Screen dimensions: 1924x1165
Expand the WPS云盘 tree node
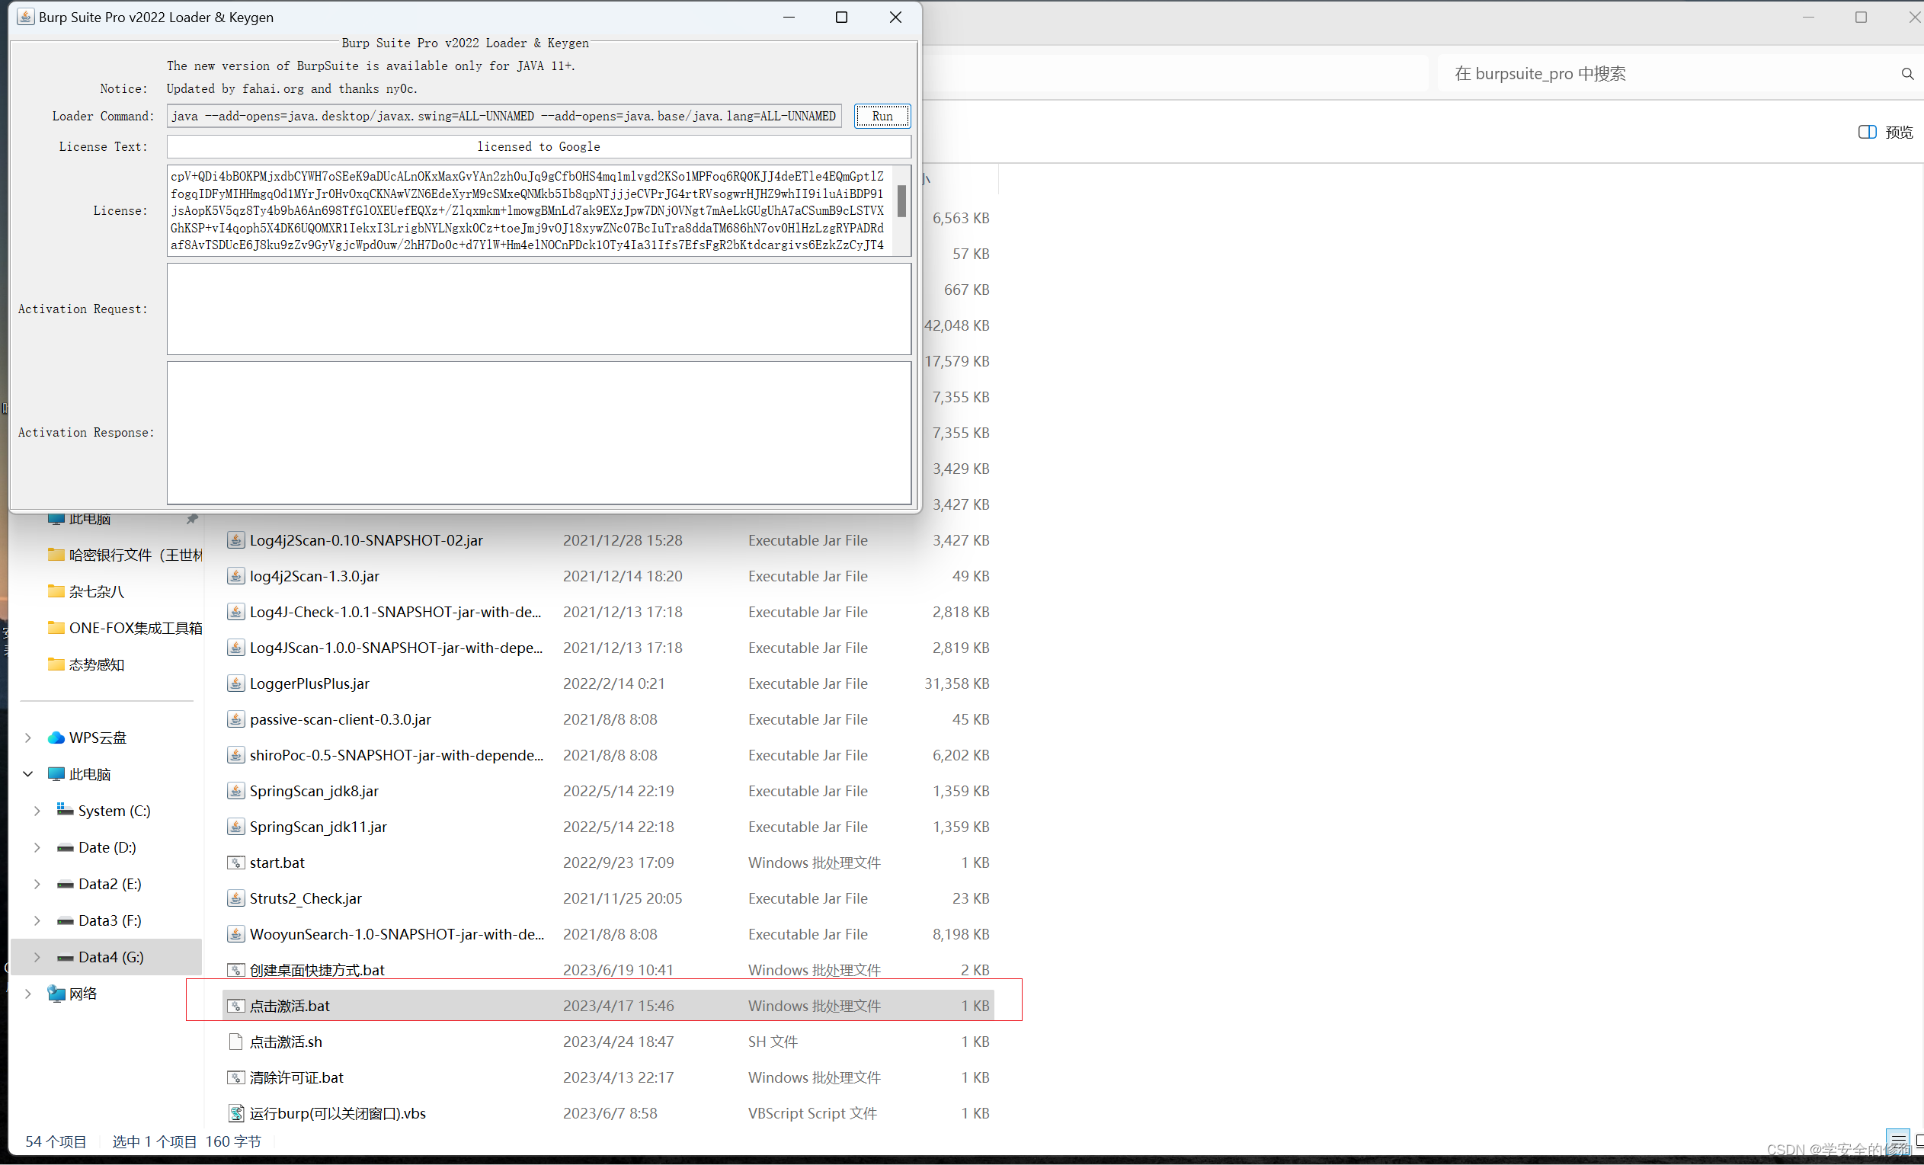(28, 738)
